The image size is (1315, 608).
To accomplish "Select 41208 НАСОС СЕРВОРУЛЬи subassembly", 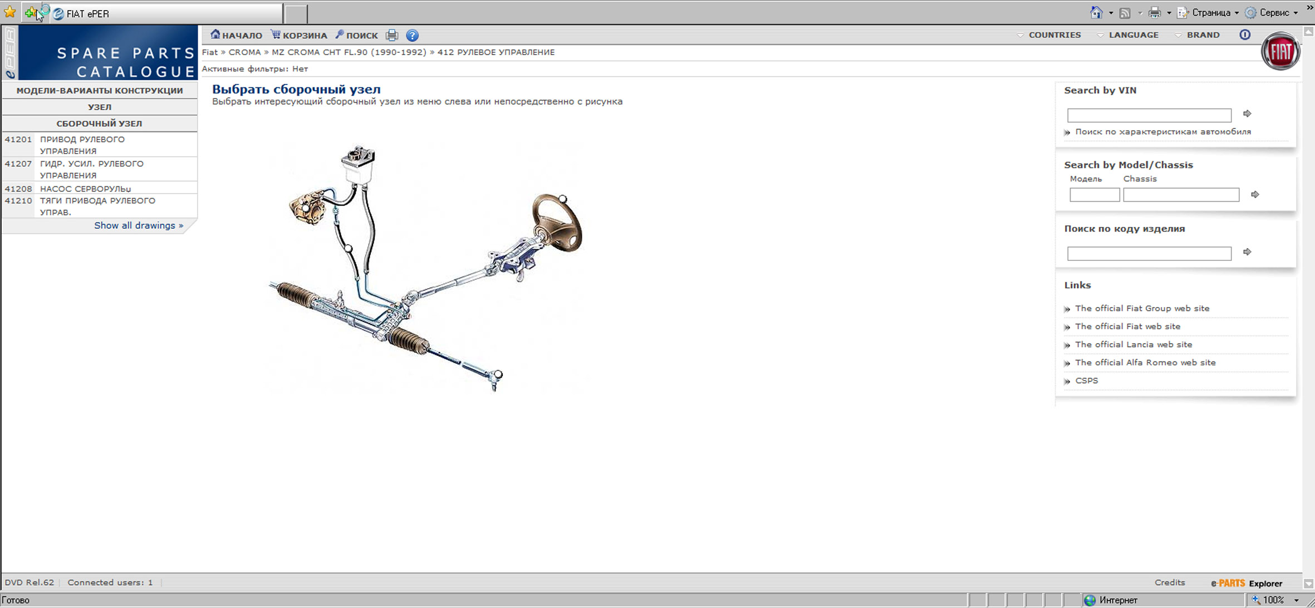I will pyautogui.click(x=85, y=189).
